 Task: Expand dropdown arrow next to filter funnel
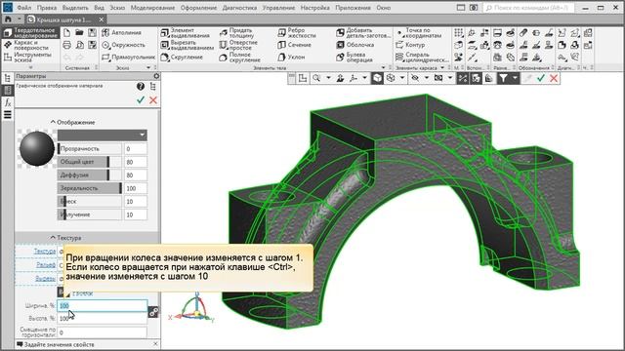point(515,78)
